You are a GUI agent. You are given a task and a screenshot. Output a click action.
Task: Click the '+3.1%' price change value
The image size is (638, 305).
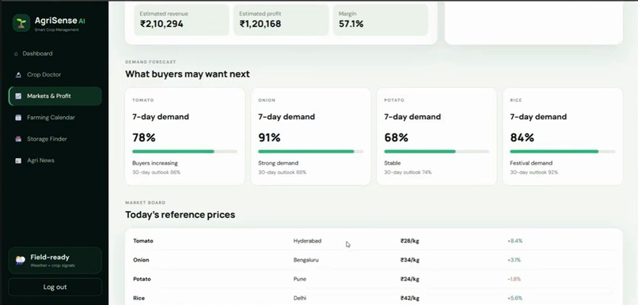pos(514,260)
